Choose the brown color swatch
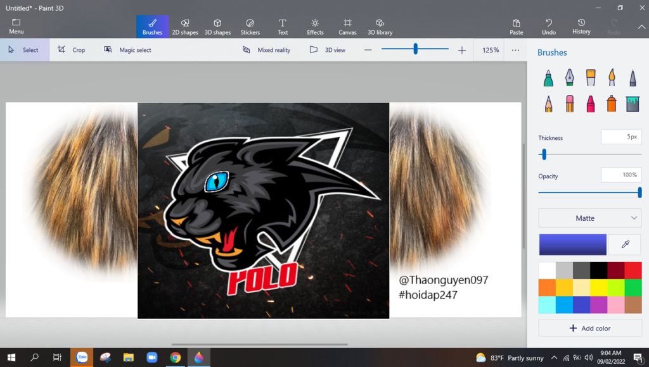The height and width of the screenshot is (367, 649). (x=633, y=304)
